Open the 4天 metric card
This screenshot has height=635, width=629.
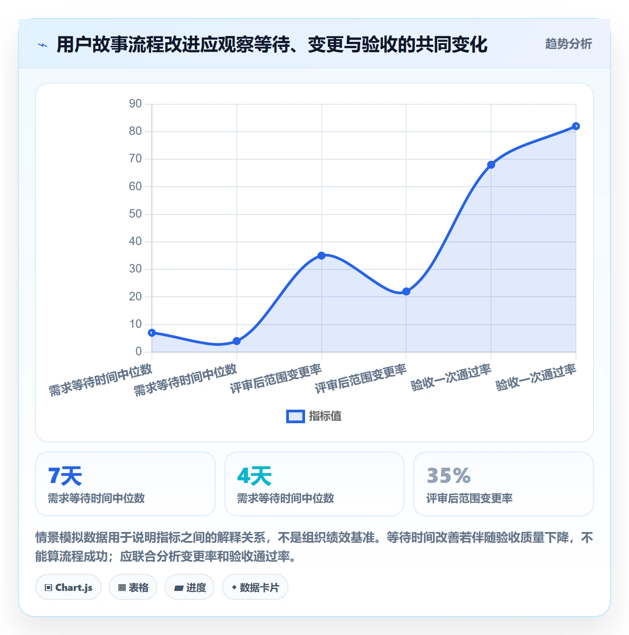[314, 484]
